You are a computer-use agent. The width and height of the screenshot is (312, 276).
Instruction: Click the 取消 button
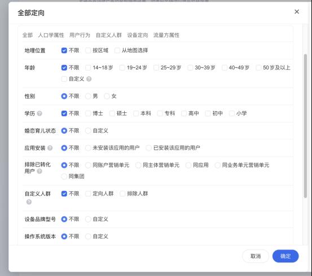pyautogui.click(x=256, y=256)
